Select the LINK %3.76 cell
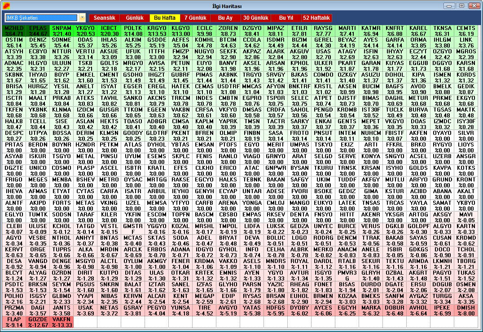Viewport: 483px width, 332px height. pos(466,43)
